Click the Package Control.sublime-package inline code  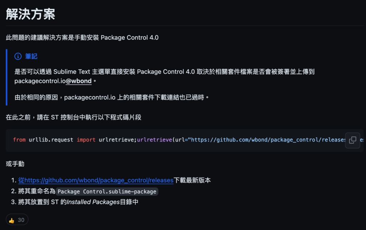107,191
